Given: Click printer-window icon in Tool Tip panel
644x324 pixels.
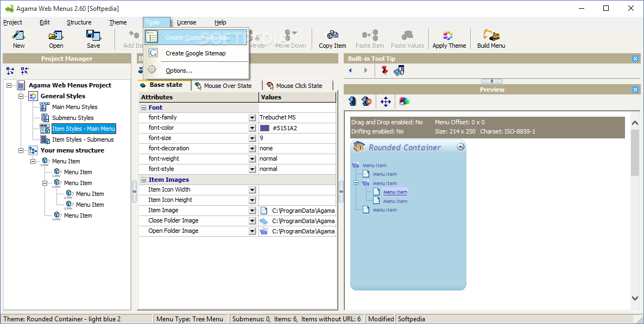Looking at the screenshot, I should click(399, 71).
